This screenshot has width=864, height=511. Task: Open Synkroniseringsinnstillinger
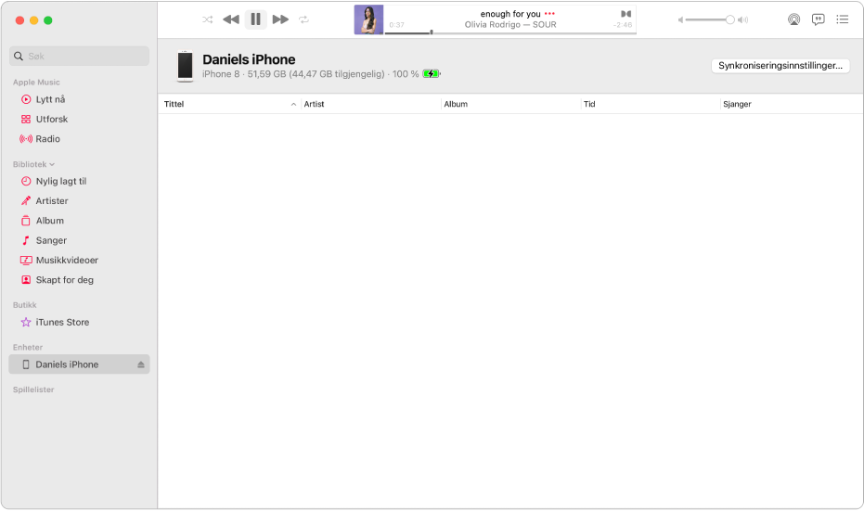coord(780,66)
